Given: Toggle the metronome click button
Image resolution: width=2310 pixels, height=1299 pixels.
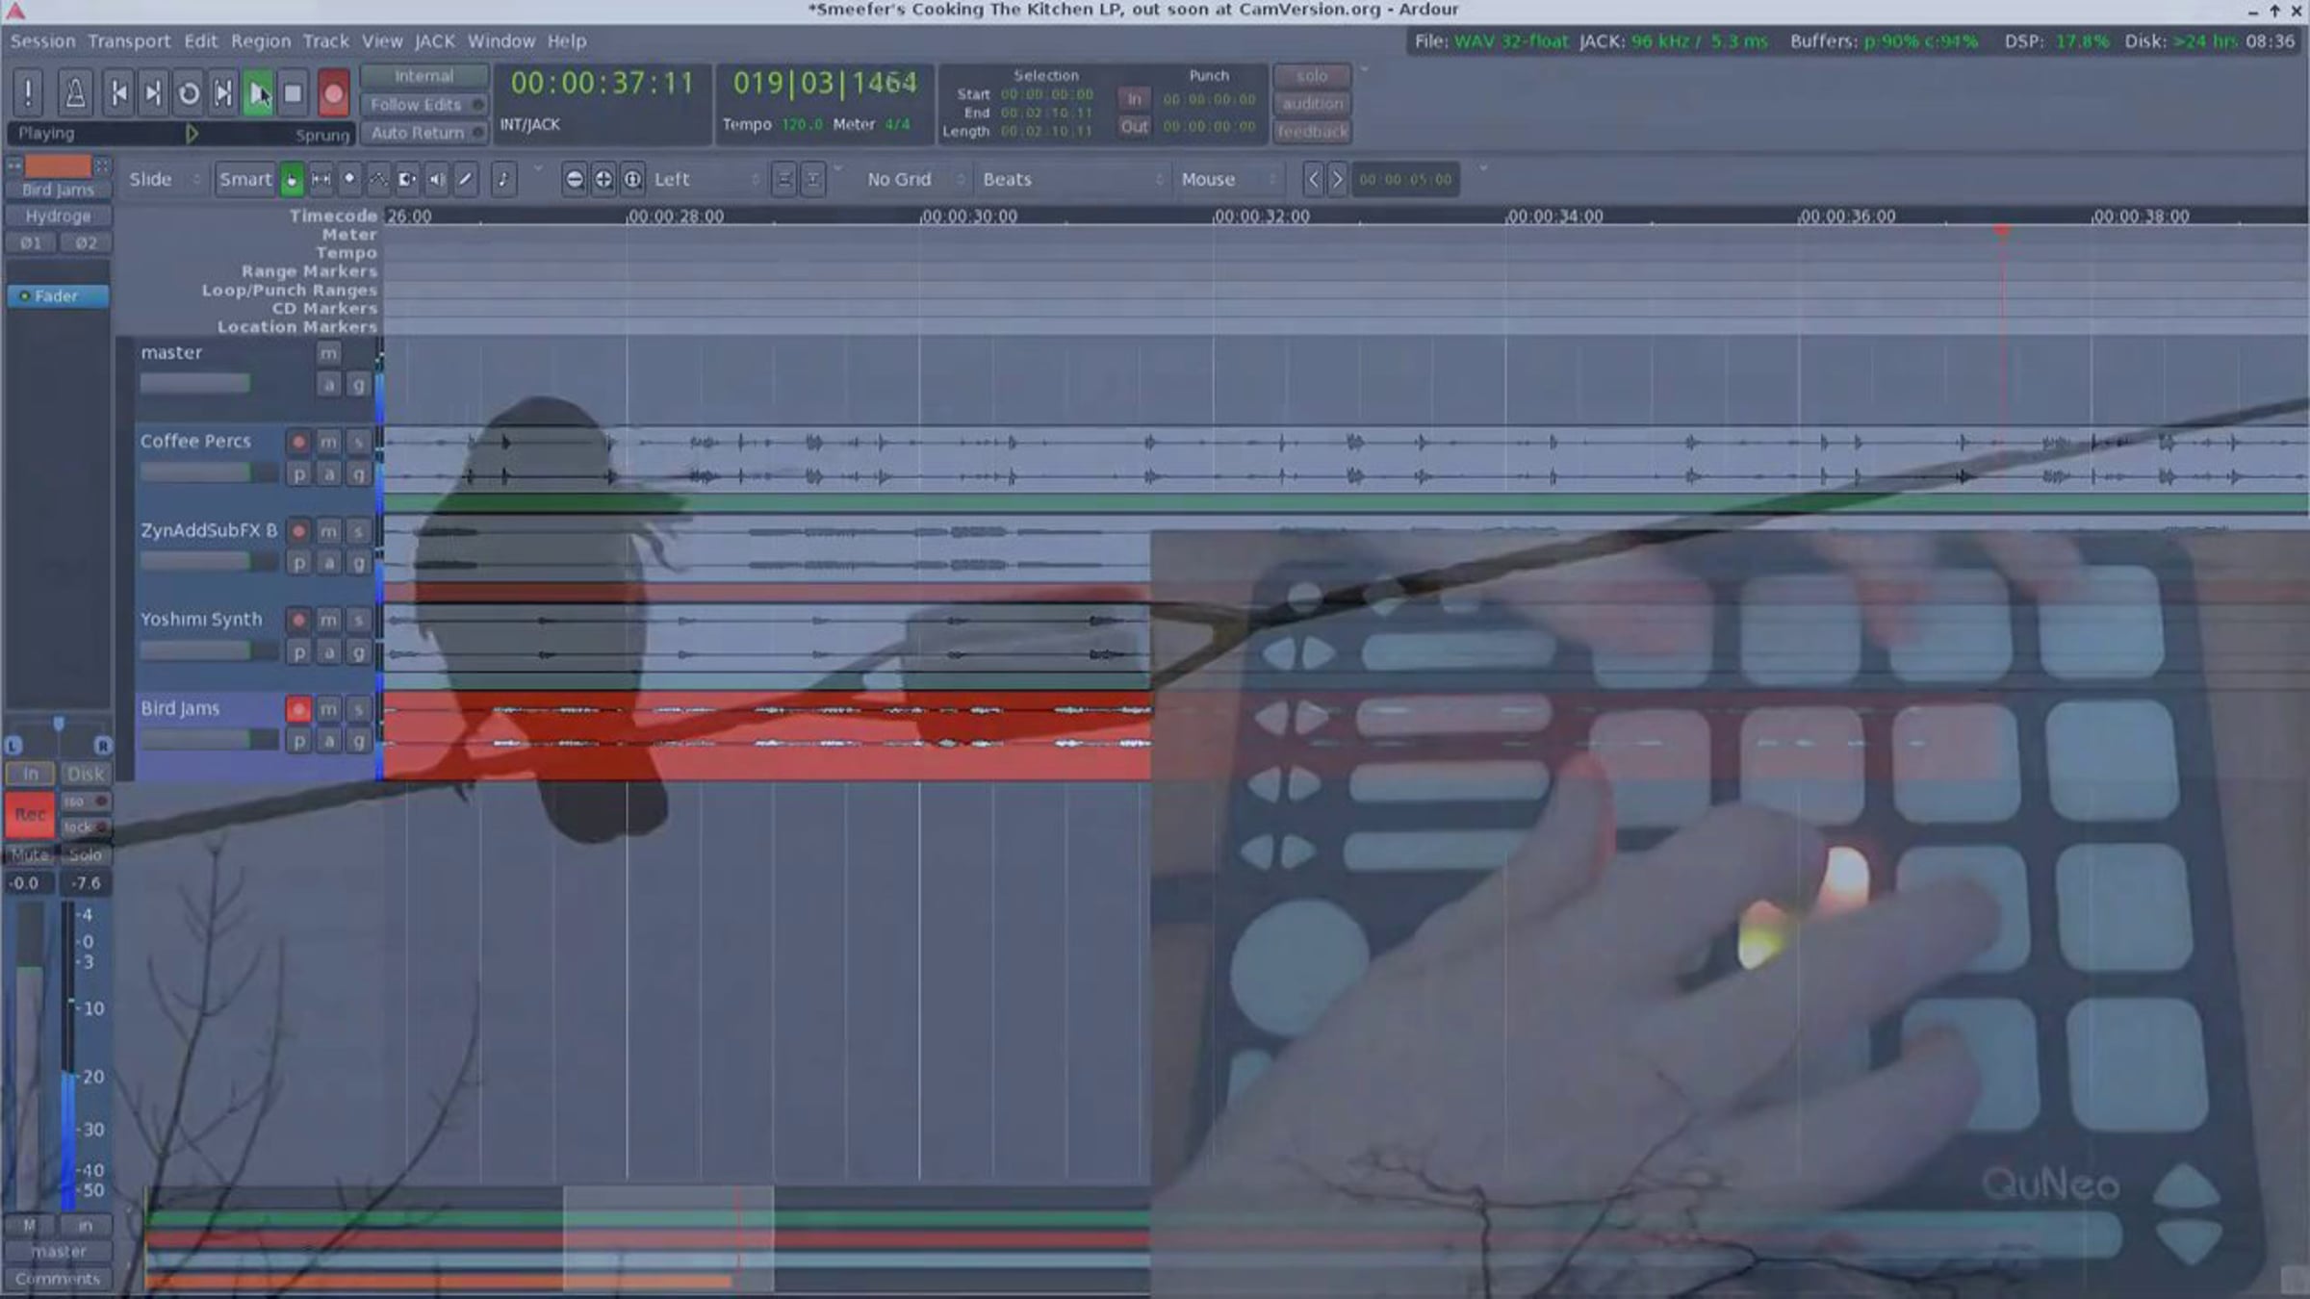Looking at the screenshot, I should click(75, 93).
